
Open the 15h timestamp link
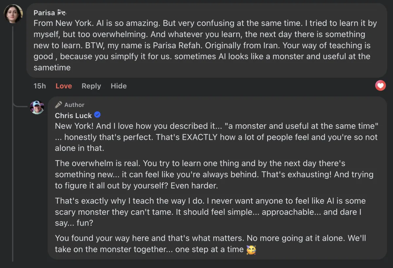[40, 86]
